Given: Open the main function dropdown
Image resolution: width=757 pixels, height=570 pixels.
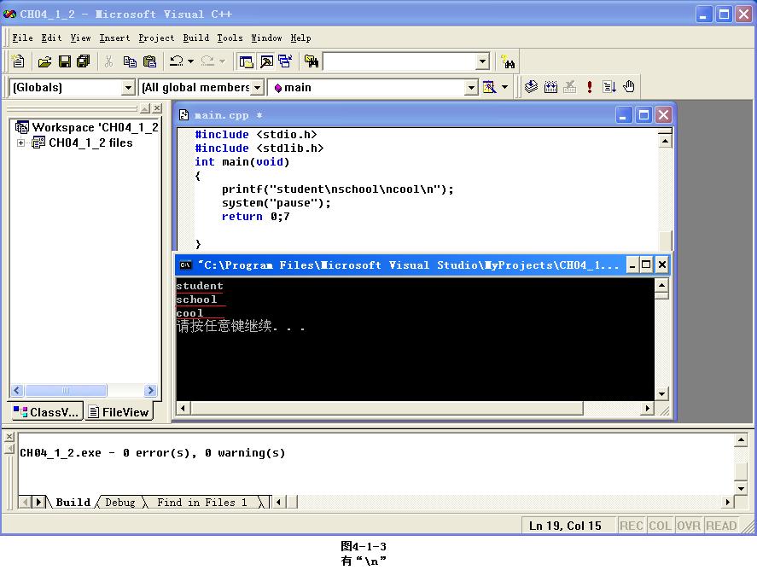Looking at the screenshot, I should click(x=470, y=87).
